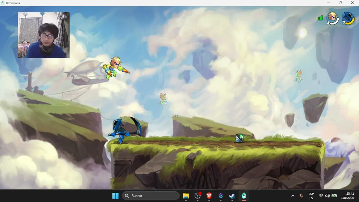Open File Explorer from the taskbar
Screen dimensions: 359x202
[186, 196]
